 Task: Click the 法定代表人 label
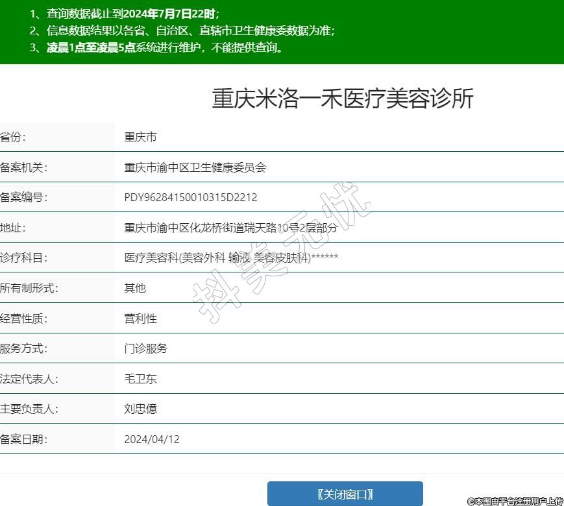coord(29,379)
